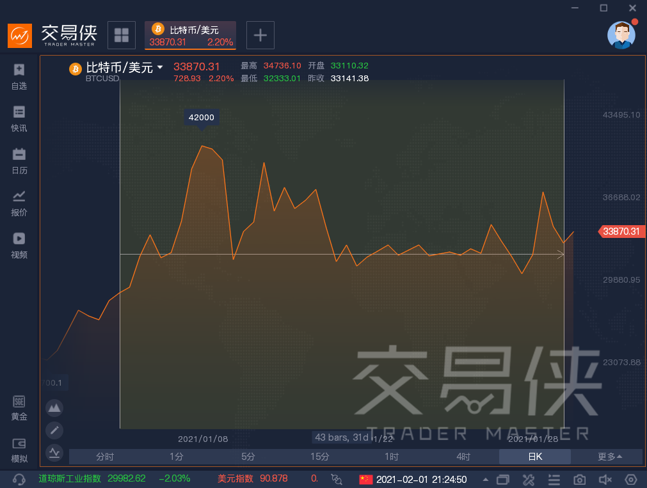Screen dimensions: 647x488
Task: Select the mountain area chart type button
Action: point(54,408)
